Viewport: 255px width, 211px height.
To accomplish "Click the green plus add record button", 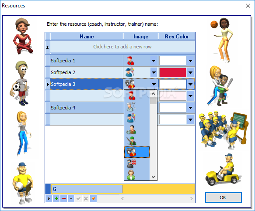I will (x=56, y=198).
